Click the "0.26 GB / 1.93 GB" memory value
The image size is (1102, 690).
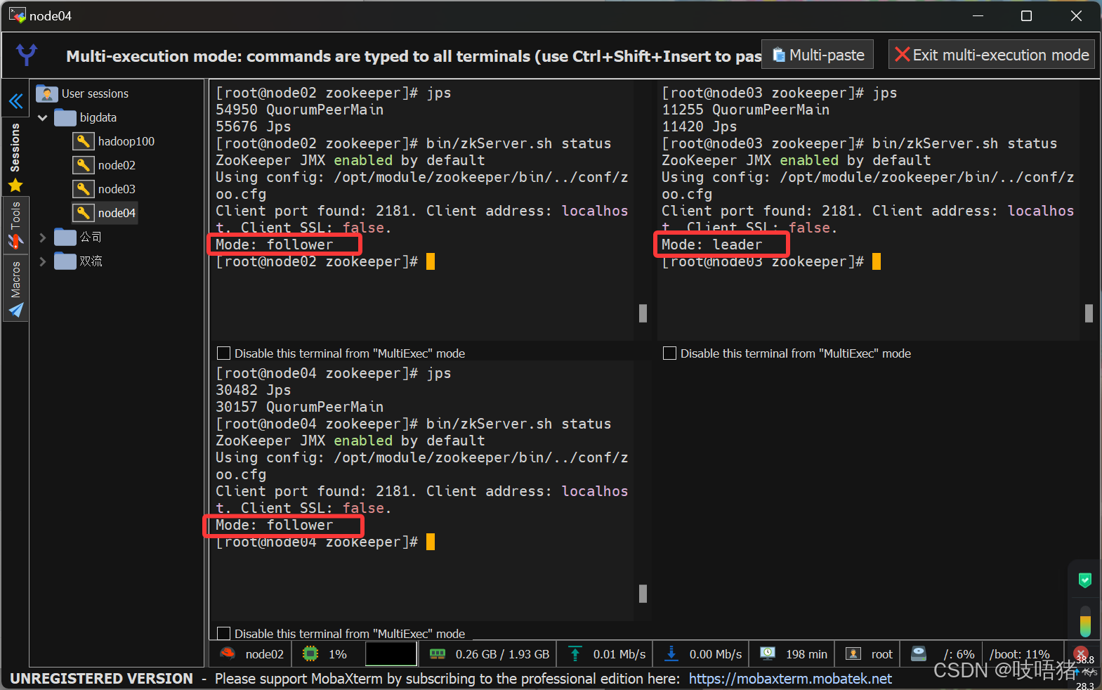(502, 654)
